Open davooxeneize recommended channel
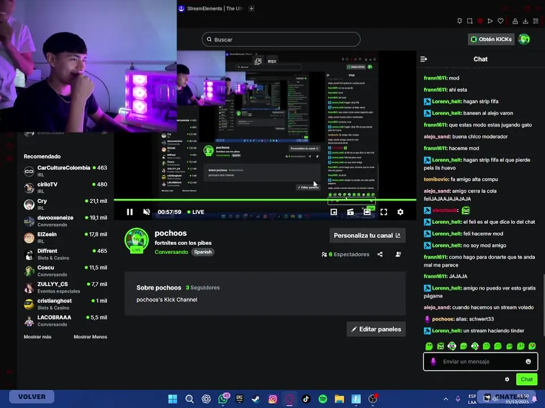 (x=65, y=221)
